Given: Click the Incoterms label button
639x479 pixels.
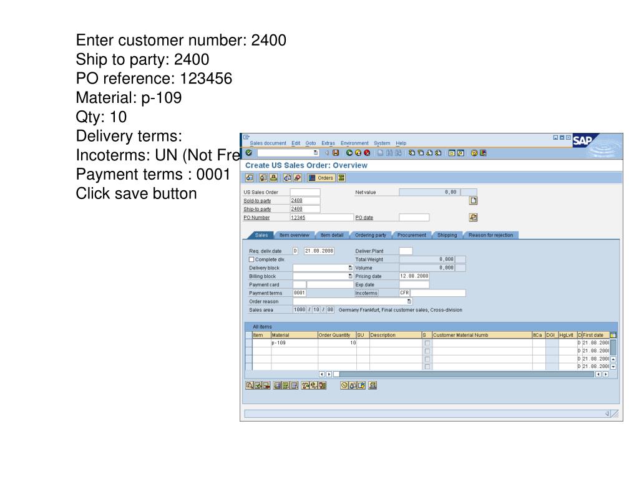Looking at the screenshot, I should [366, 293].
